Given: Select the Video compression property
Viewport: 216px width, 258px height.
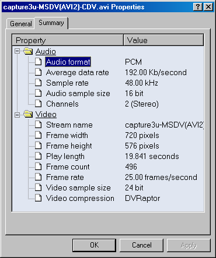Looking at the screenshot, I should (80, 198).
